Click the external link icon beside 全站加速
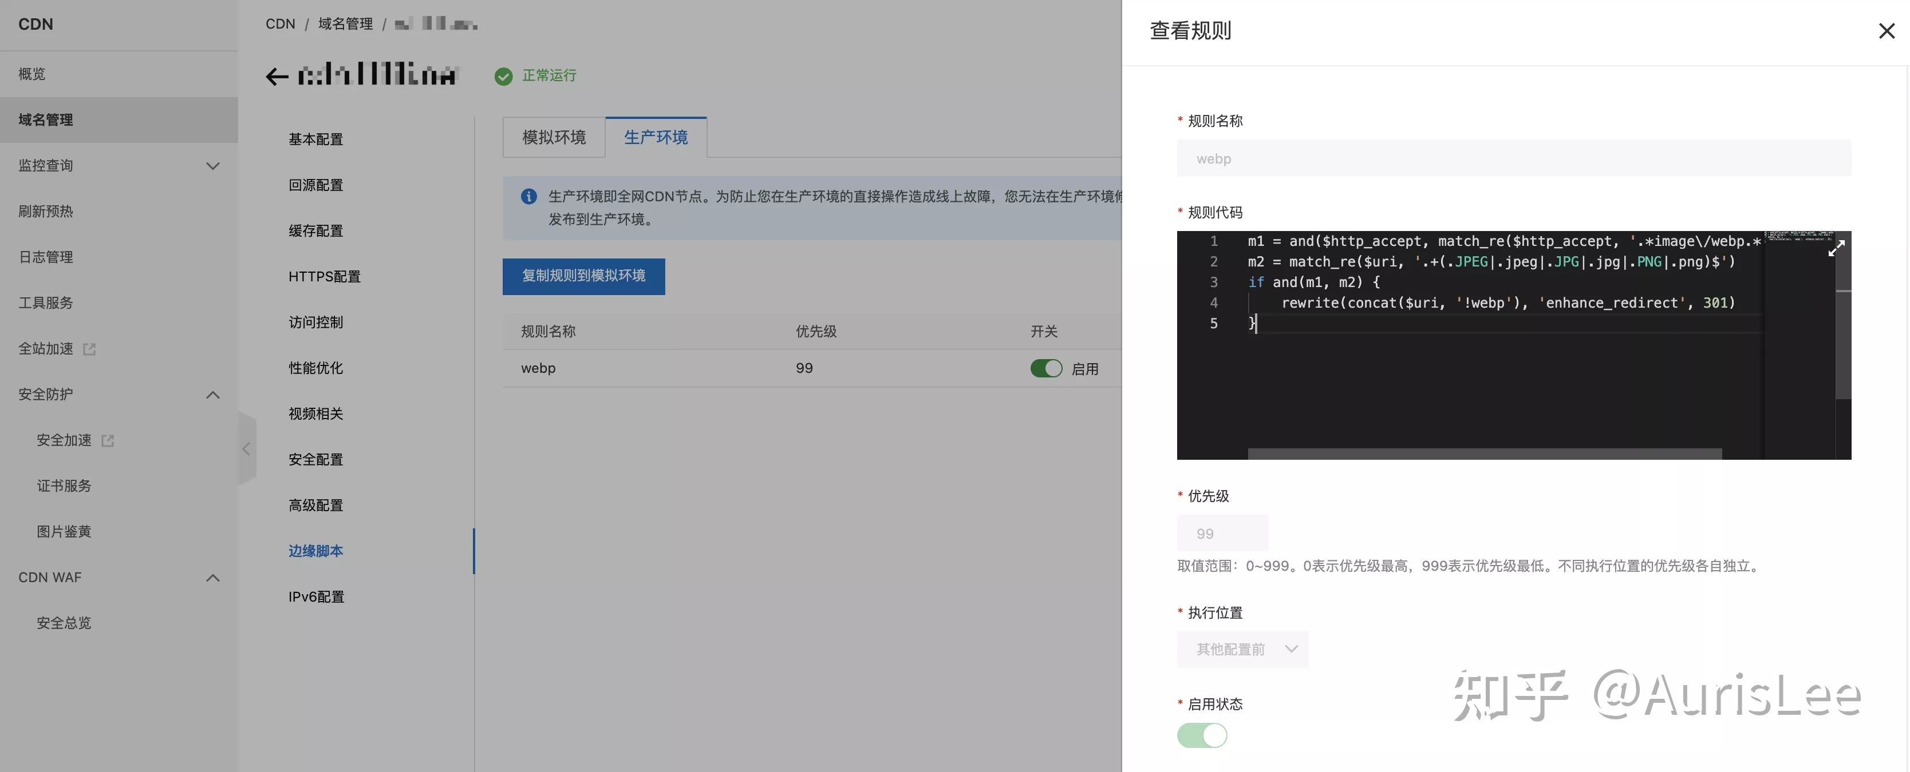This screenshot has width=1910, height=772. [x=90, y=349]
